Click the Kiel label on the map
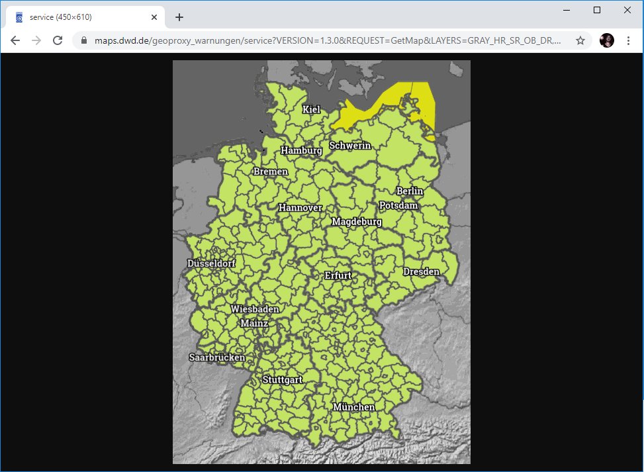Image resolution: width=644 pixels, height=472 pixels. pos(311,109)
